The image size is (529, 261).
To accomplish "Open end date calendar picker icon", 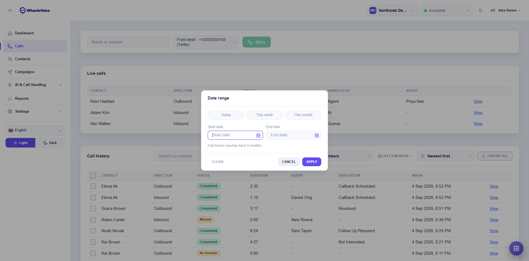I will coord(317,135).
